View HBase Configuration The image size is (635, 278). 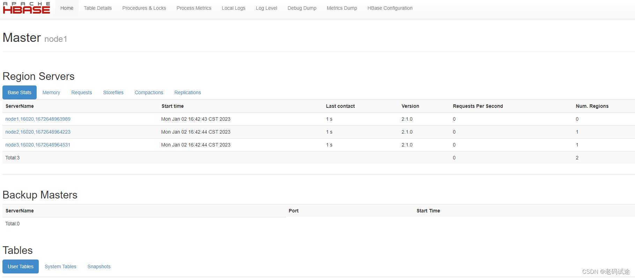click(x=390, y=8)
